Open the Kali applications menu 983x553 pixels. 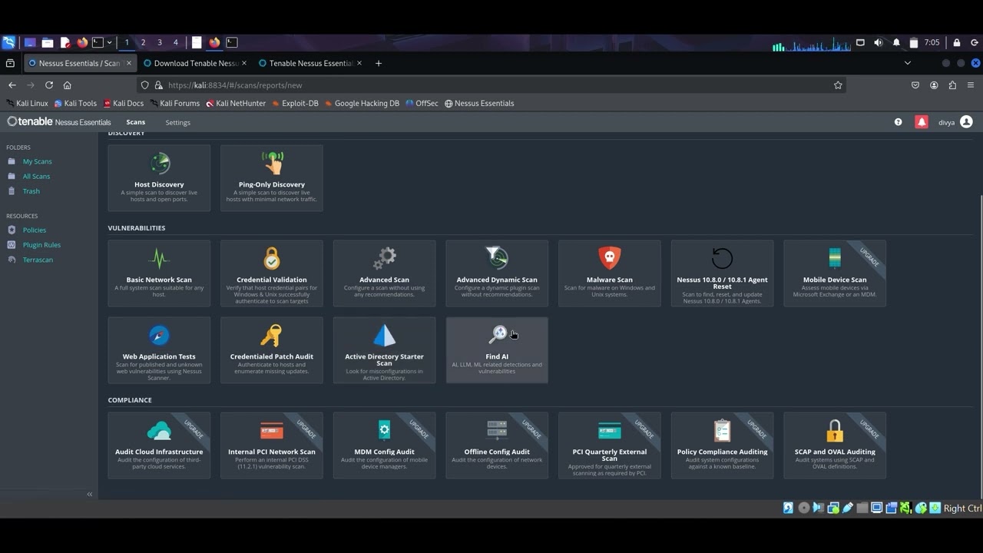coord(8,42)
